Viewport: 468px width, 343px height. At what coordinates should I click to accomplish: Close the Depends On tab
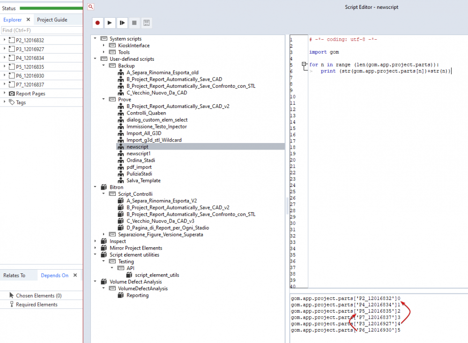[x=74, y=275]
